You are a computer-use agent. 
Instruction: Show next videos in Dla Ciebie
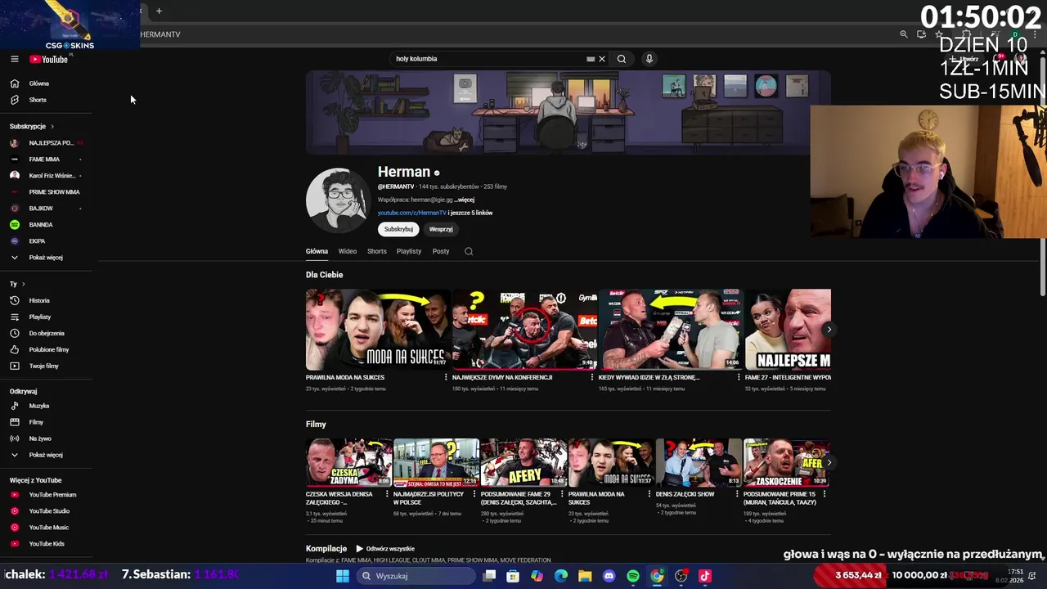point(829,330)
